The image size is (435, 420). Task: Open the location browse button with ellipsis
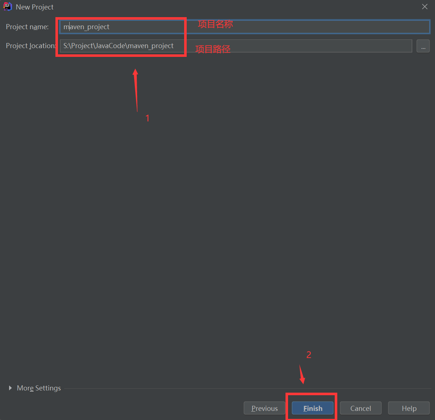(x=423, y=46)
